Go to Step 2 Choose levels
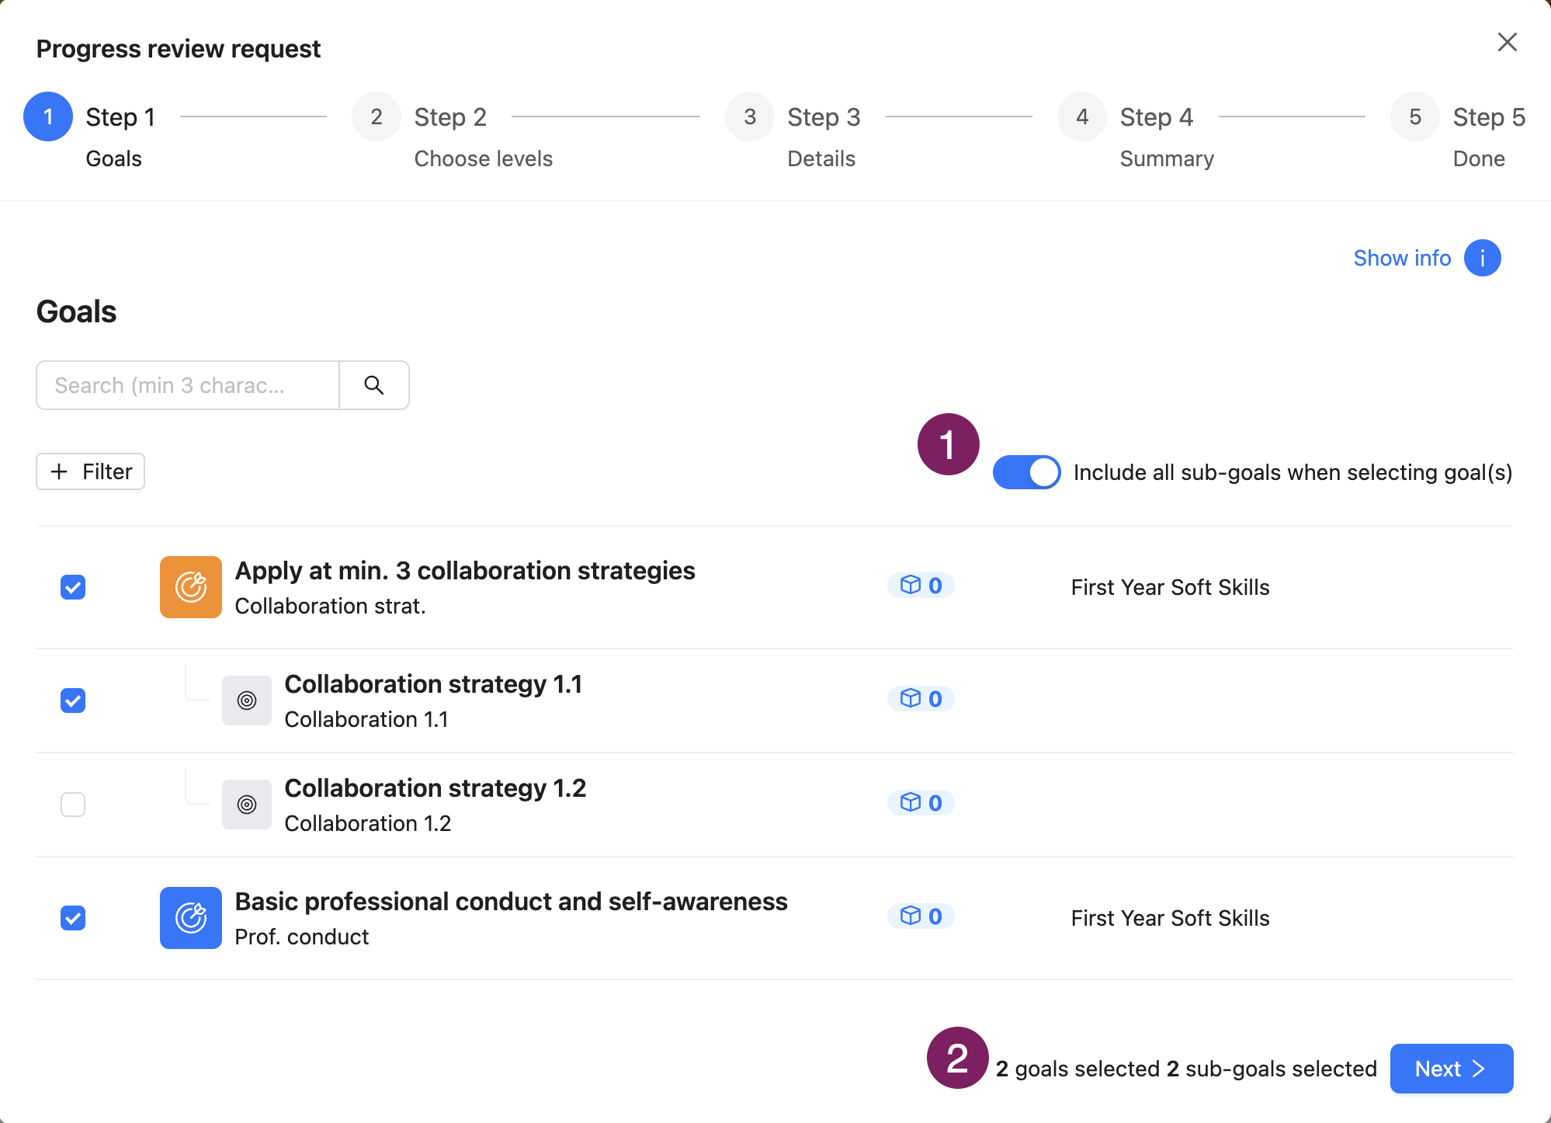This screenshot has width=1551, height=1123. (x=452, y=132)
